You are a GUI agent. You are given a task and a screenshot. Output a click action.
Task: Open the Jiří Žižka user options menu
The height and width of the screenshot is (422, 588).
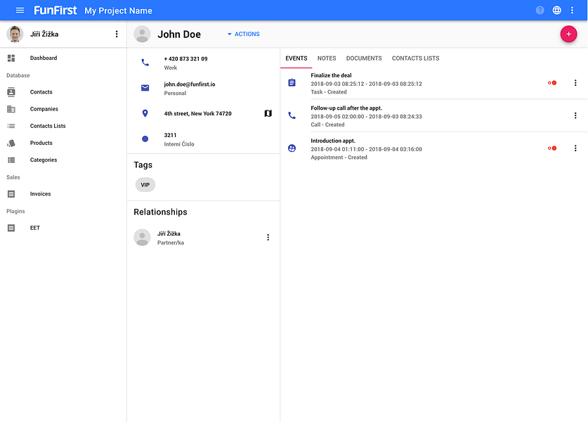coord(117,34)
